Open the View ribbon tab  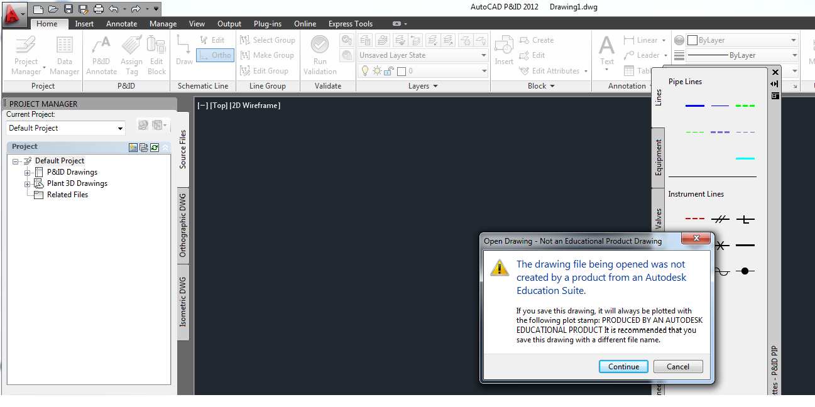pos(197,24)
